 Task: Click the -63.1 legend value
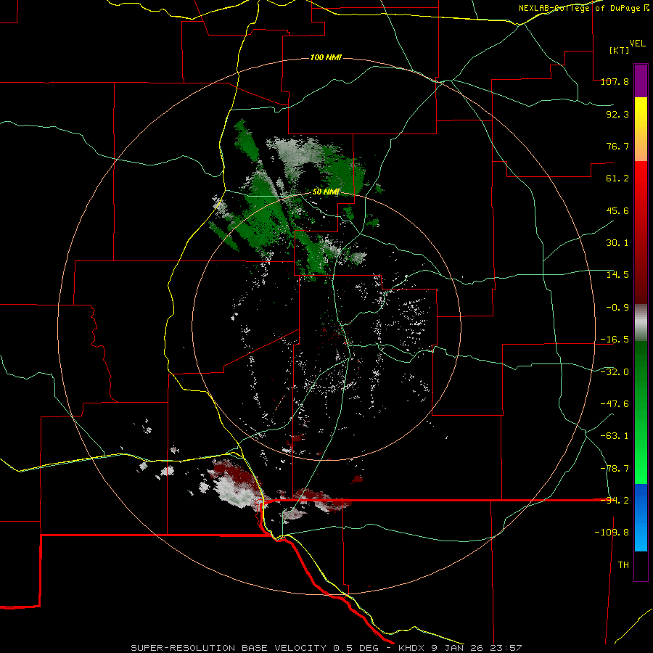[615, 436]
